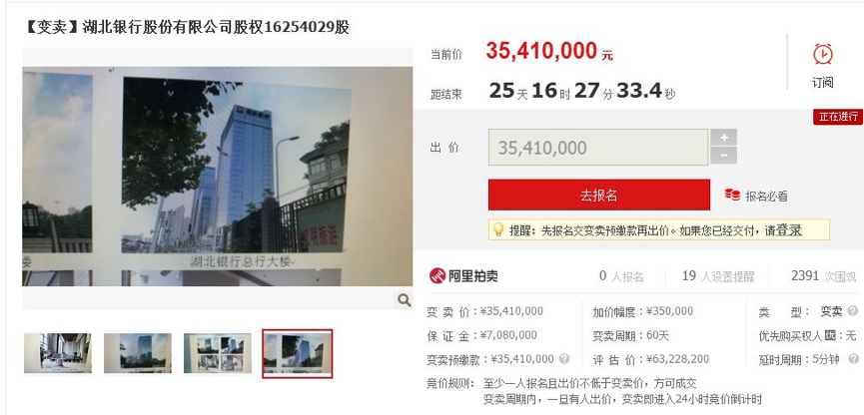Click the 阿里拍卖 logo

(x=463, y=275)
